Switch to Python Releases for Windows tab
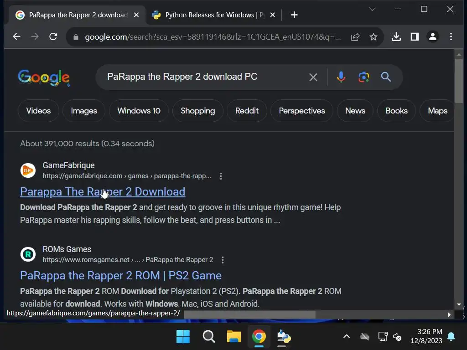The height and width of the screenshot is (350, 467). pos(214,15)
